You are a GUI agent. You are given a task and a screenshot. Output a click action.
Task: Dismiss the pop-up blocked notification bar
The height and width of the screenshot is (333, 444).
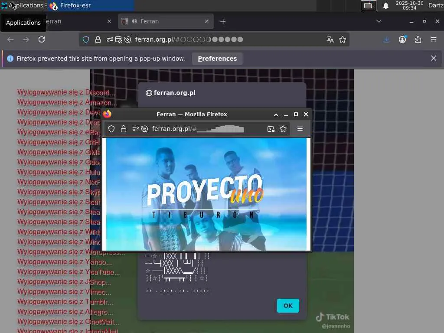pyautogui.click(x=434, y=59)
